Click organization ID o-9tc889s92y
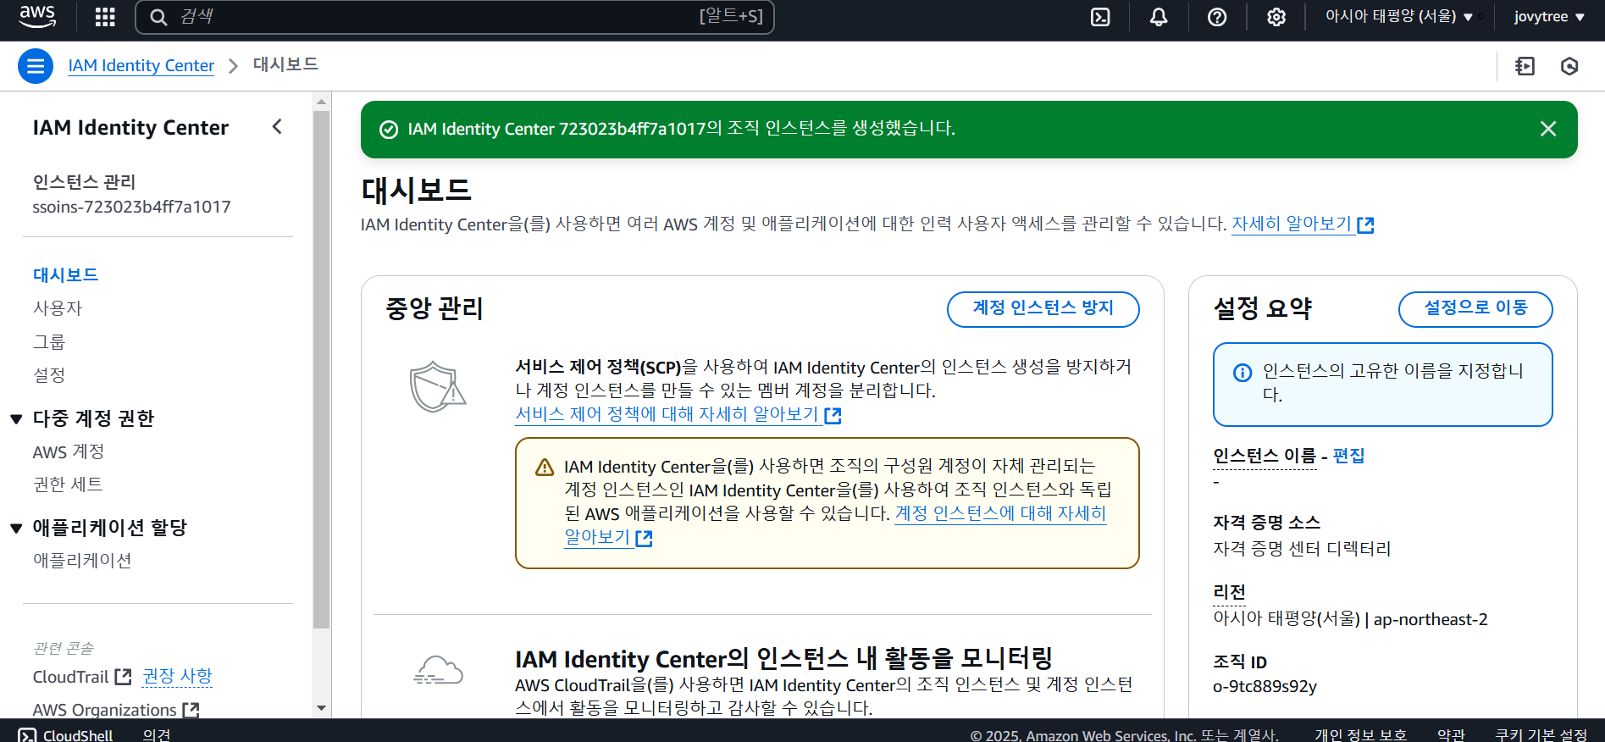The width and height of the screenshot is (1605, 742). click(1265, 686)
